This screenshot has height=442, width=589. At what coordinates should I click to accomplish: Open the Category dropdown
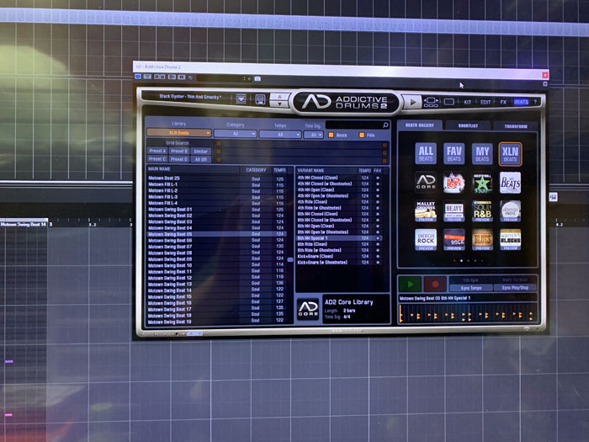coord(235,134)
